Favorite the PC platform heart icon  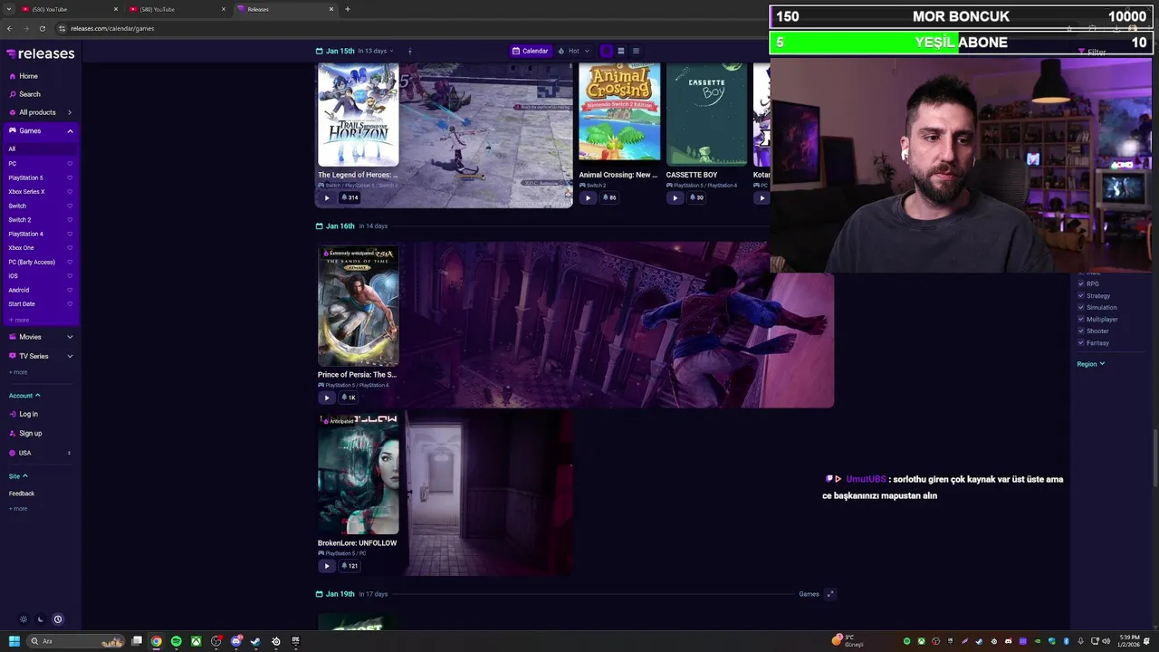tap(70, 164)
